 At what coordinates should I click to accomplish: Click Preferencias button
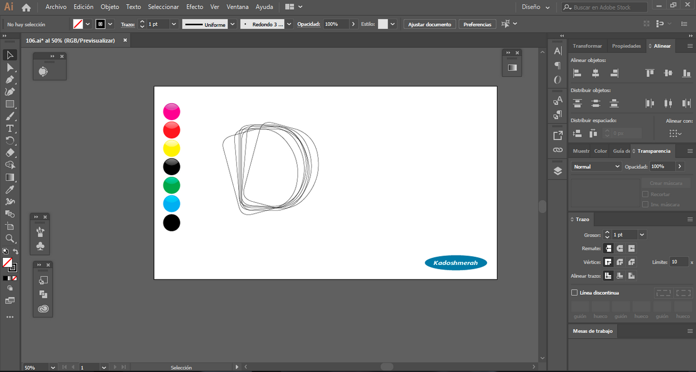pyautogui.click(x=477, y=24)
